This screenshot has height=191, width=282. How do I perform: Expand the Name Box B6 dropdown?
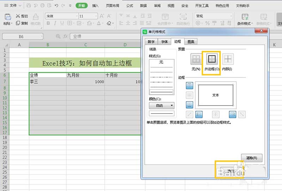42,37
